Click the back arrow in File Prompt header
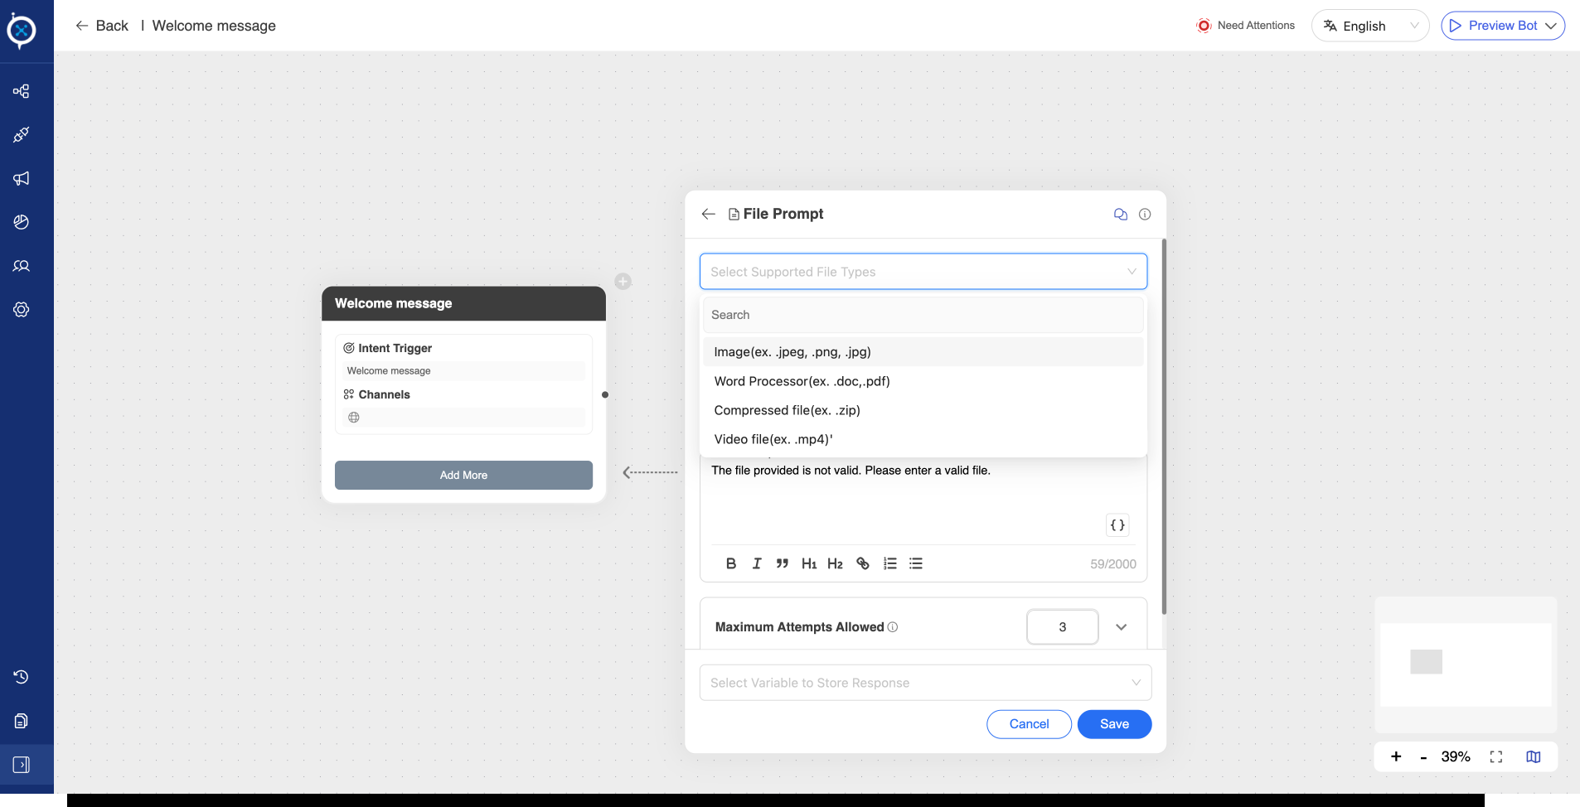1580x807 pixels. [x=708, y=214]
